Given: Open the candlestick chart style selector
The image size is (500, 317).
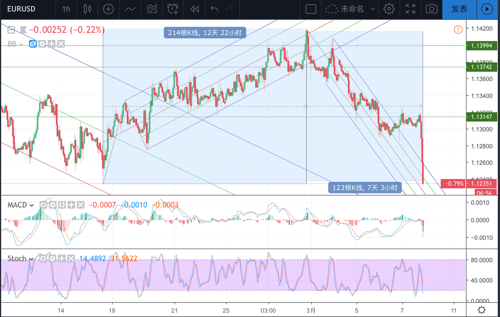Looking at the screenshot, I should tap(88, 9).
